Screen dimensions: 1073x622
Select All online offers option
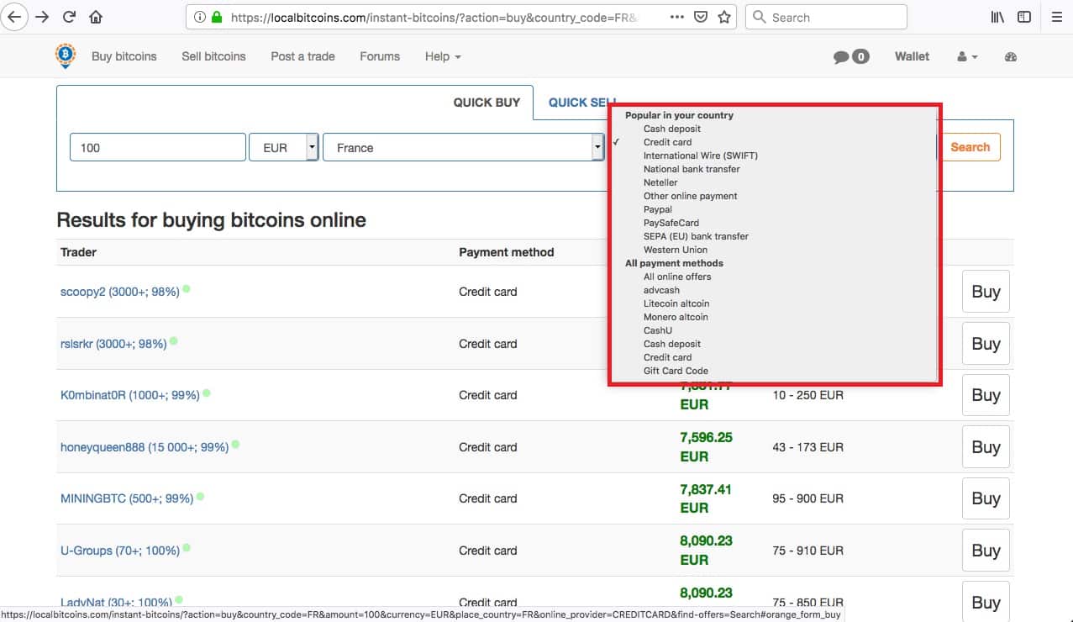(677, 277)
